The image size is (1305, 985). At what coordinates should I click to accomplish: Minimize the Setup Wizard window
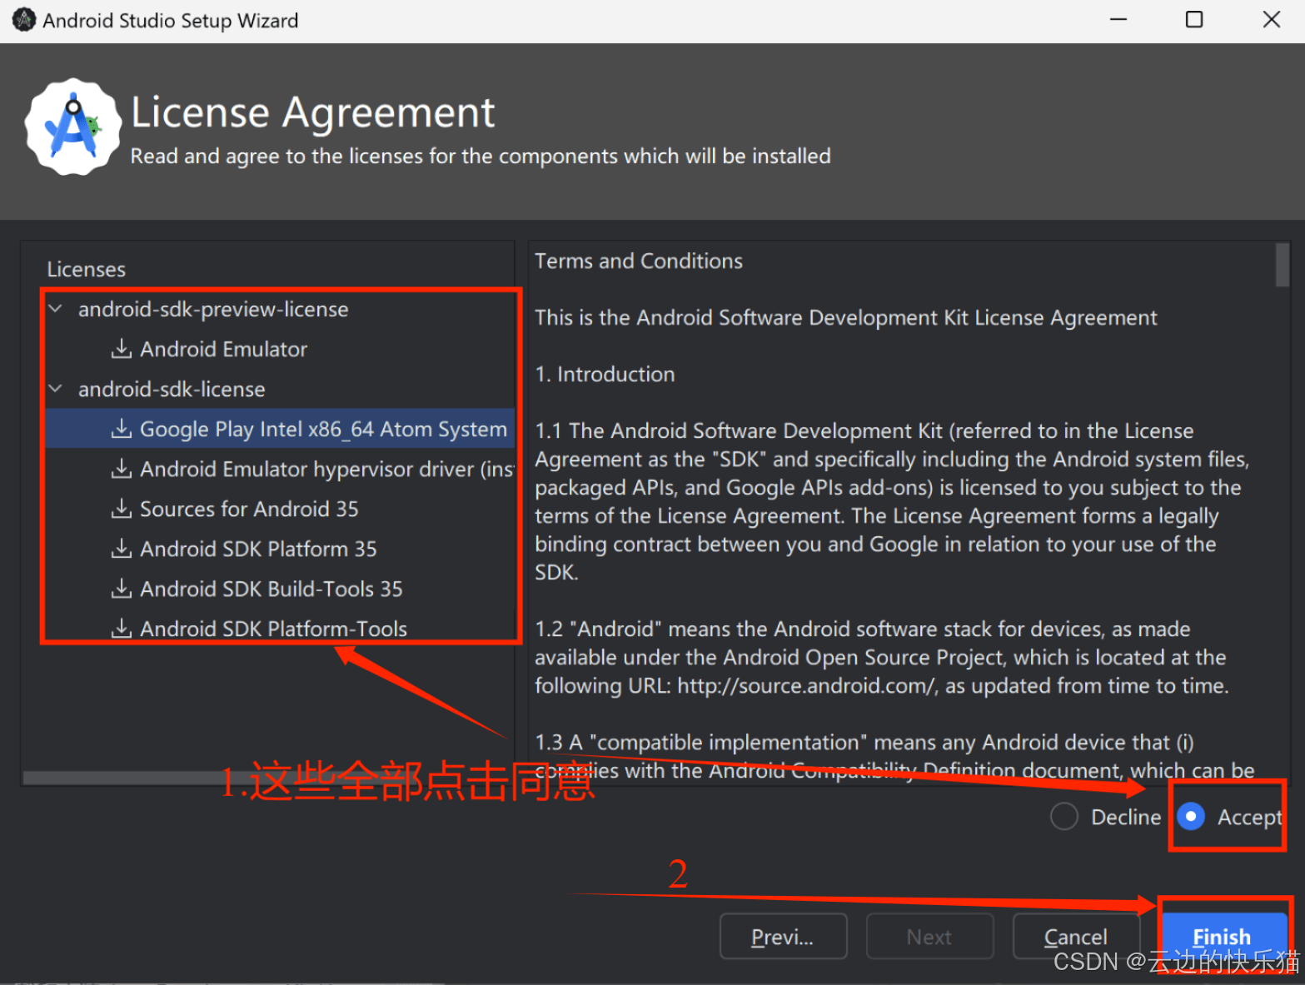click(1118, 19)
